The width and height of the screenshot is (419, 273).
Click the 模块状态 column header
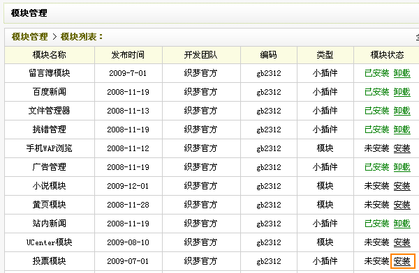387,55
